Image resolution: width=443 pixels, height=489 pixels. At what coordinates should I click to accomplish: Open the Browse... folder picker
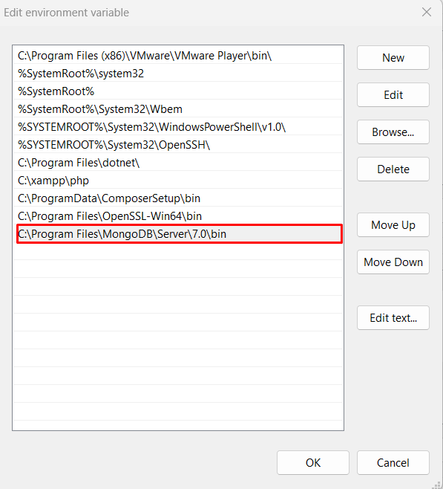393,132
